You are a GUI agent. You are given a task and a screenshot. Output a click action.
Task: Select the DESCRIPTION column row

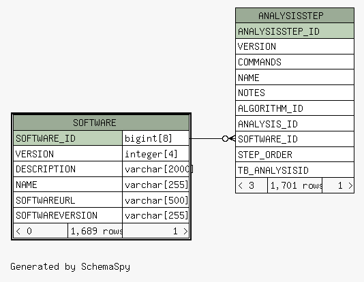coord(67,169)
